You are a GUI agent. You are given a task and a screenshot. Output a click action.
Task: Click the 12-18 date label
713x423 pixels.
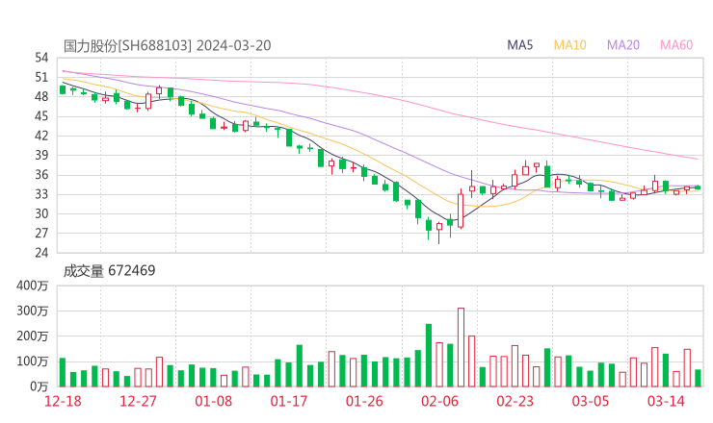[x=63, y=401]
